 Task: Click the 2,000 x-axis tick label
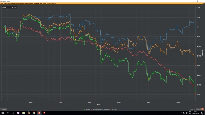(x=31, y=102)
